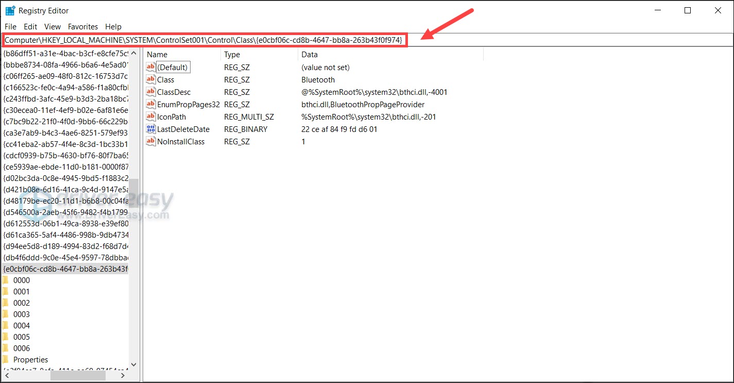
Task: Click the icon beside the IconPath value
Action: point(150,117)
